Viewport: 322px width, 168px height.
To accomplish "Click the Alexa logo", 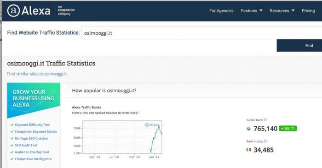I will click(29, 11).
